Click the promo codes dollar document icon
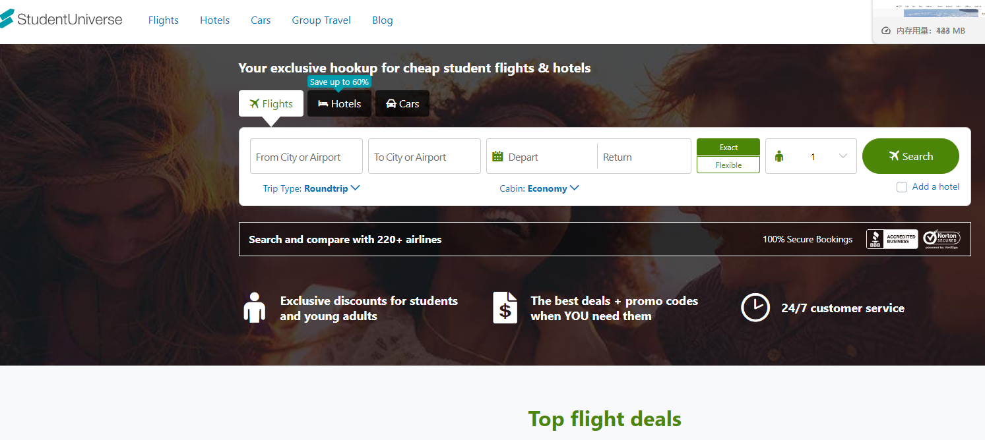 [505, 308]
